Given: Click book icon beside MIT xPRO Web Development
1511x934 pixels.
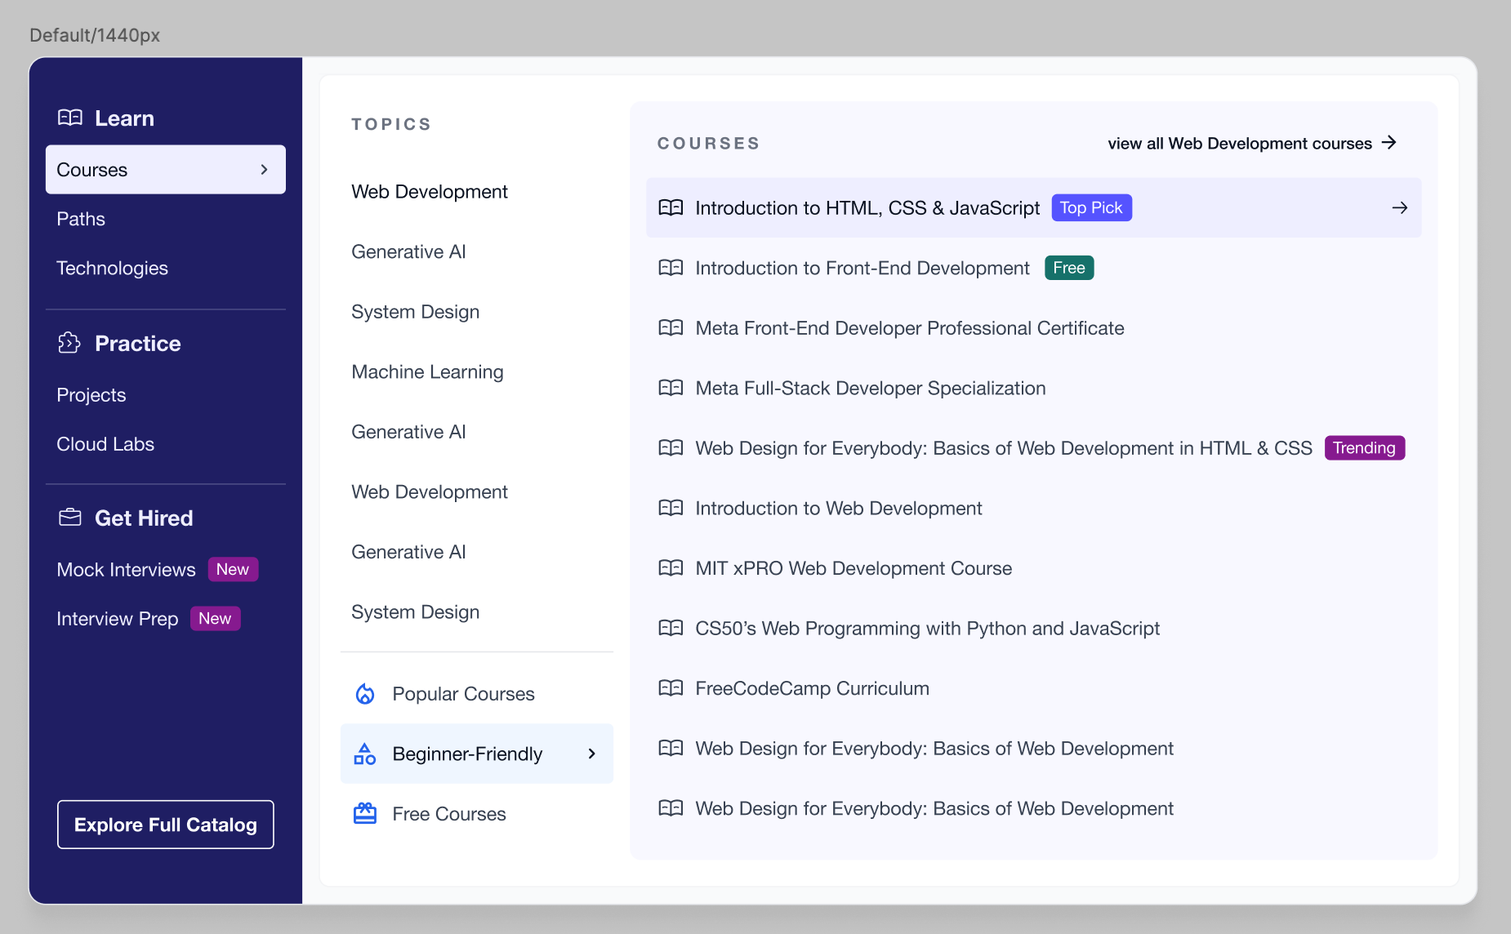Looking at the screenshot, I should pyautogui.click(x=671, y=568).
